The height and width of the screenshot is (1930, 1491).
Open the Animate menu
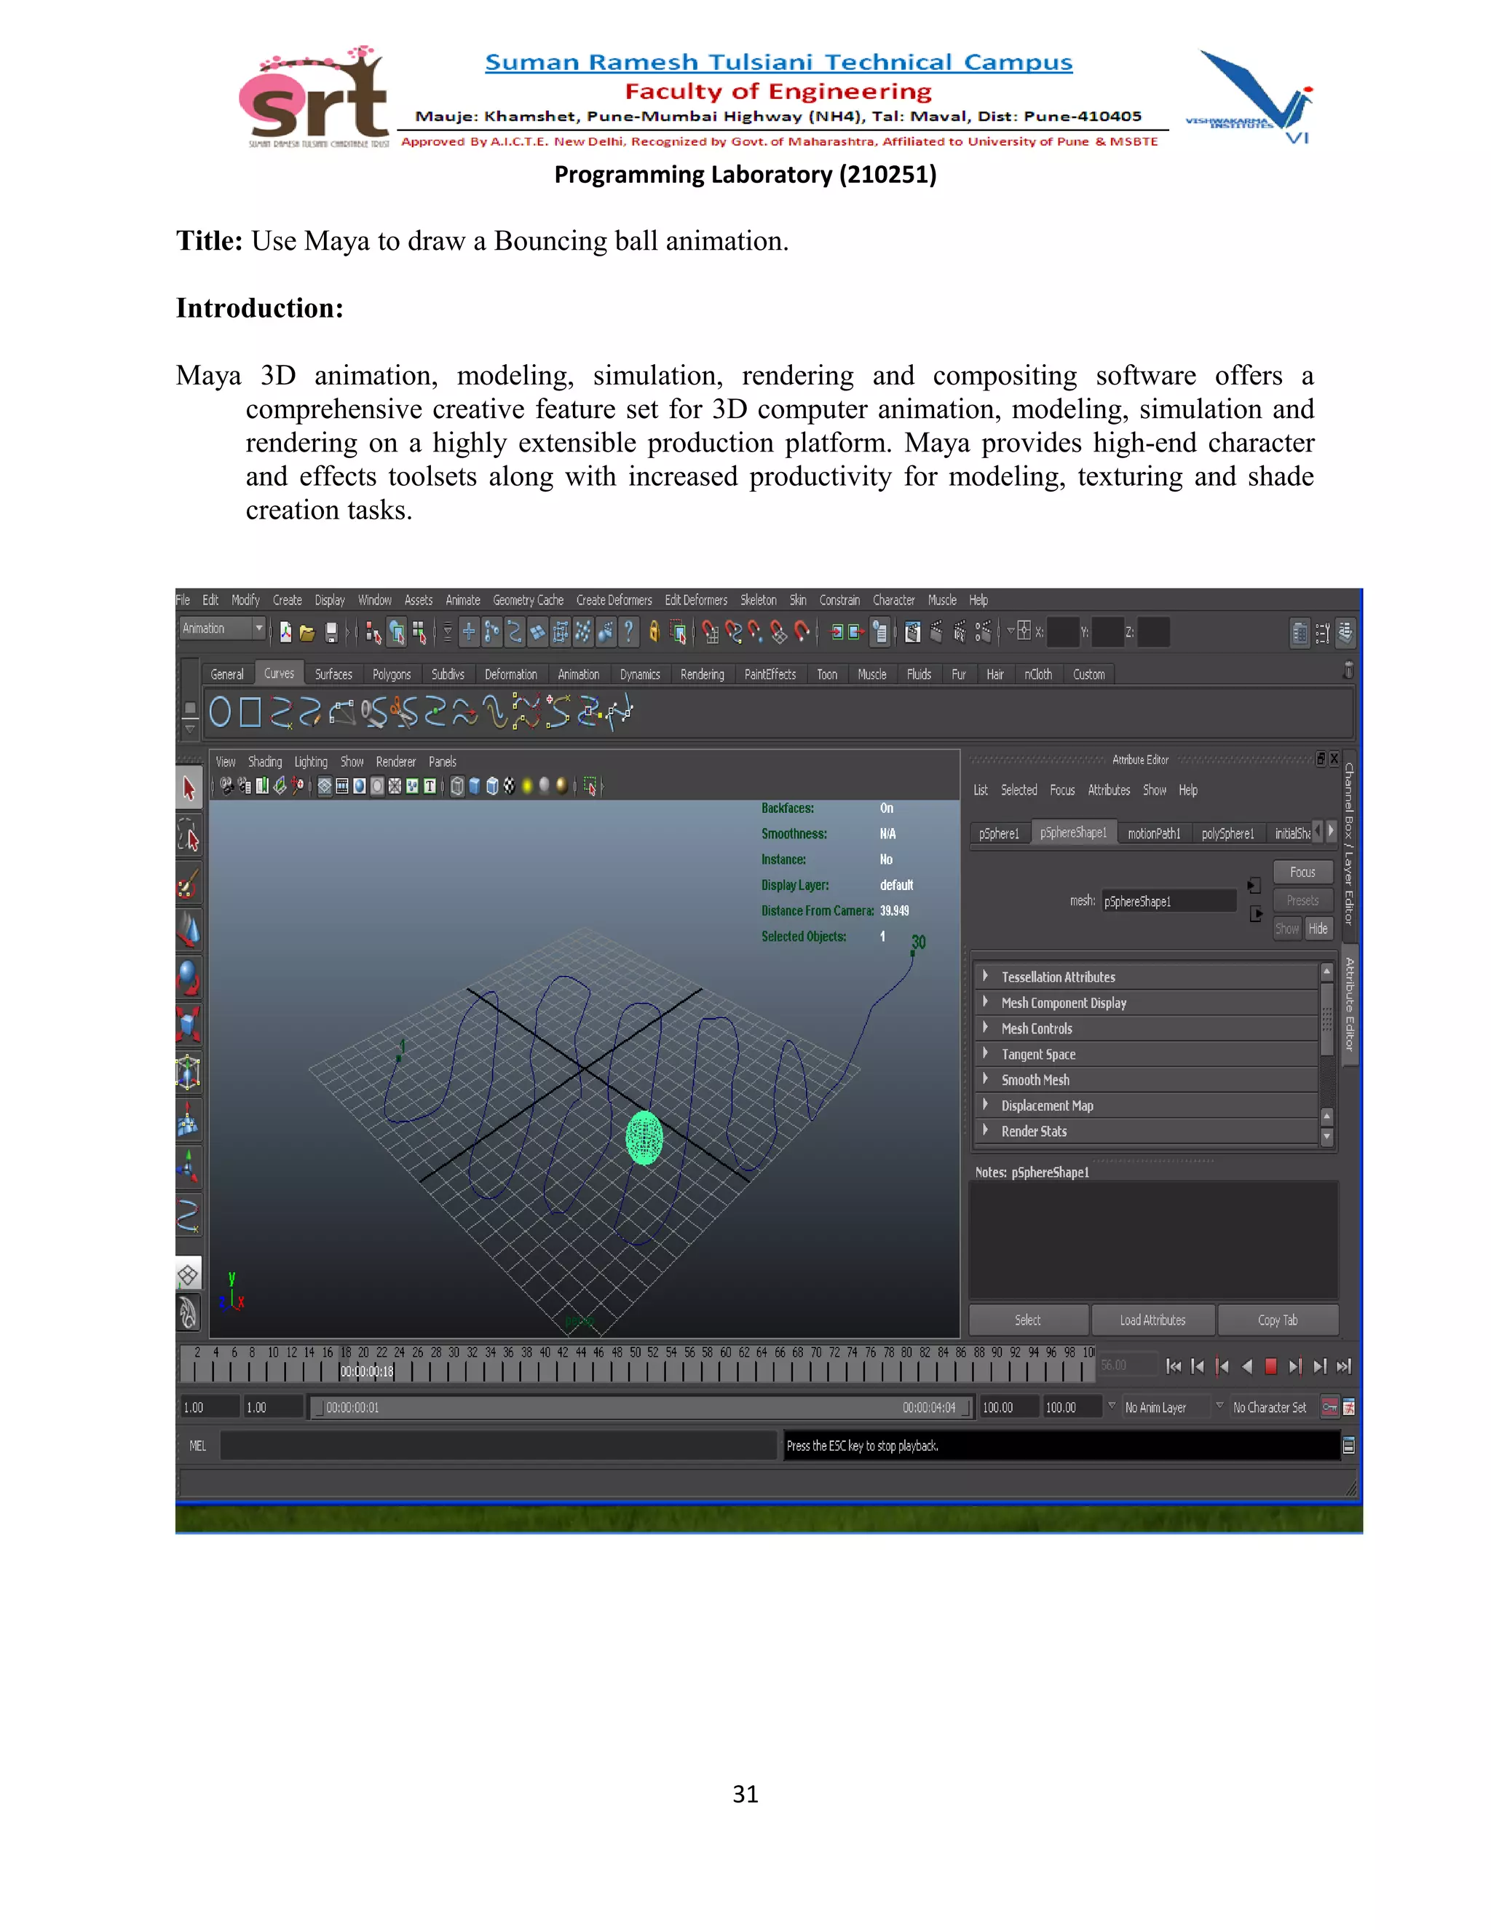click(x=463, y=599)
